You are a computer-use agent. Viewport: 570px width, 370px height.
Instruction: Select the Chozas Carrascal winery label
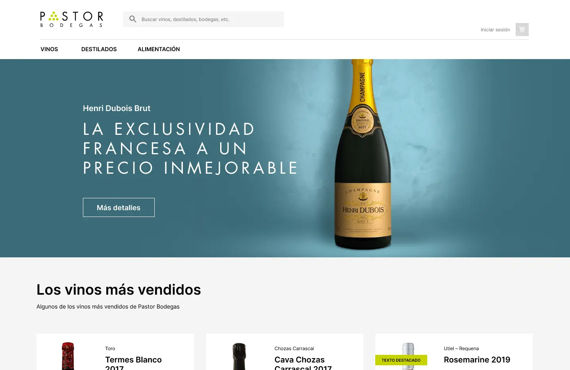click(x=294, y=349)
